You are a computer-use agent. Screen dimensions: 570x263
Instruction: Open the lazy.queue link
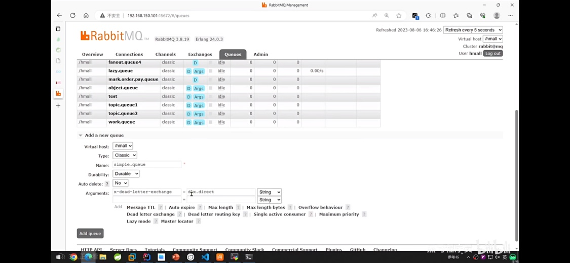pos(120,71)
